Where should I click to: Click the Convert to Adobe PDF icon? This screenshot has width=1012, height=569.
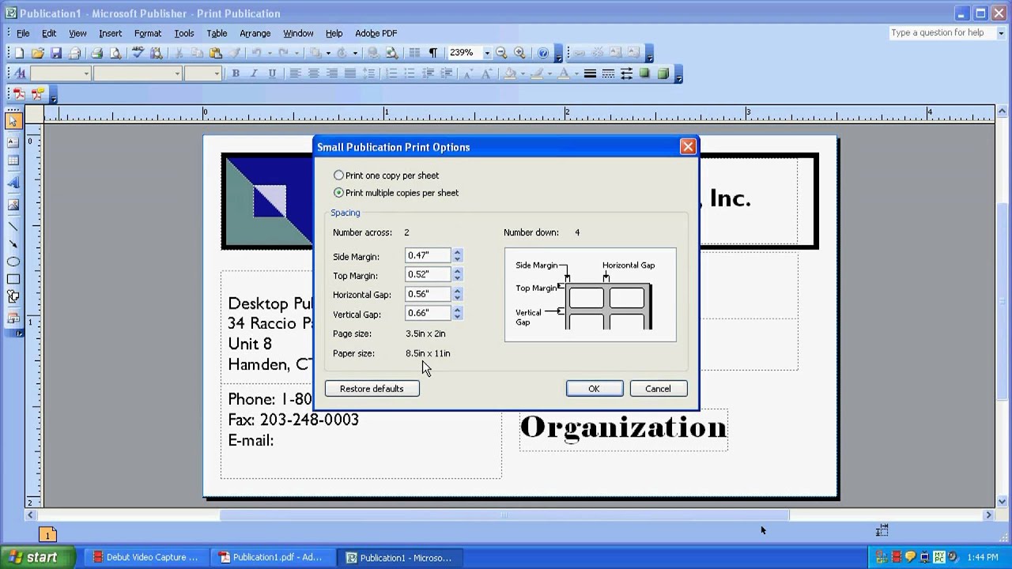19,94
